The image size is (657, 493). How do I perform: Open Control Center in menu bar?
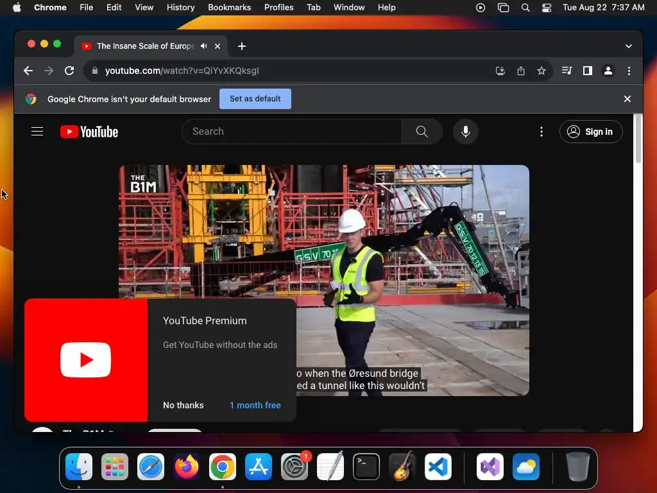click(x=547, y=8)
